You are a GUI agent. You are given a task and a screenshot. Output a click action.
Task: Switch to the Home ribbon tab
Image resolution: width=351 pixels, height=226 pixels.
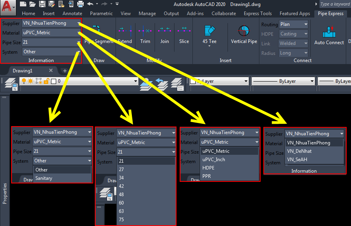28,14
